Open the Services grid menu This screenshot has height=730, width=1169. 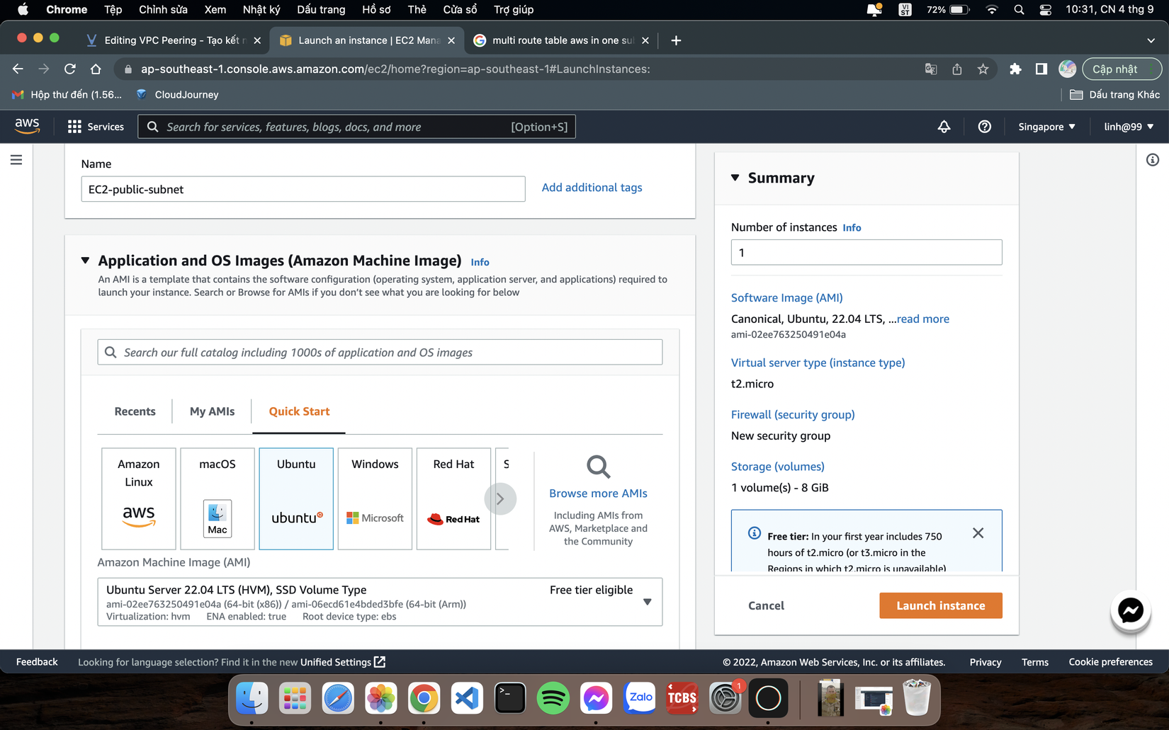96,127
